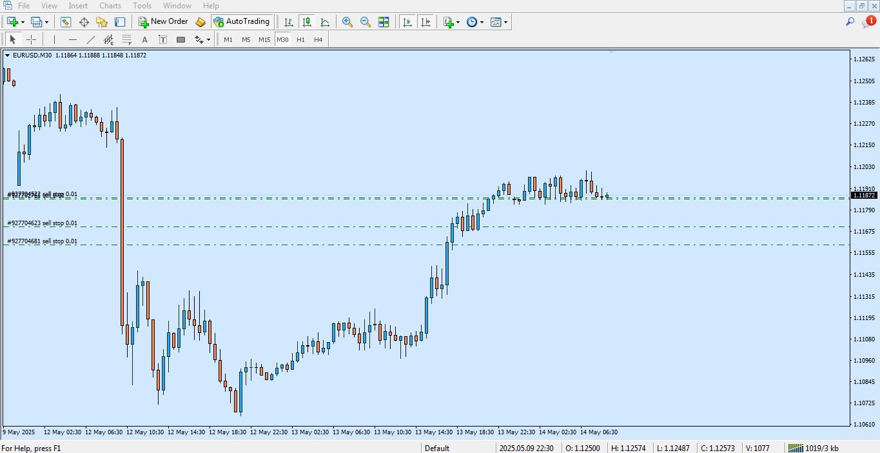Viewport: 880px width, 453px height.
Task: Open the Market Watch window icon
Action: pos(66,22)
